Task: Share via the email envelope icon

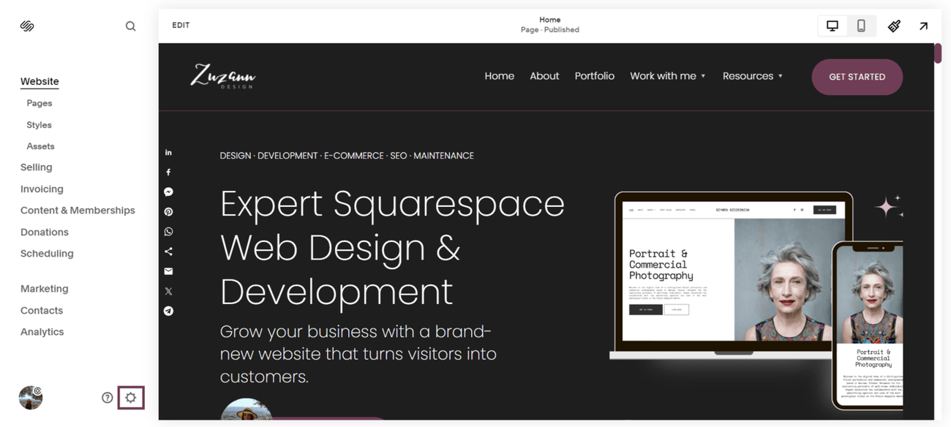Action: pyautogui.click(x=168, y=271)
